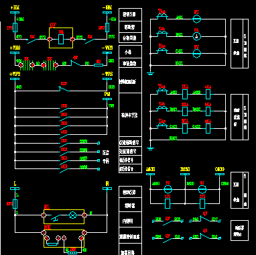Click the yellow -WPS terminal label

click(x=107, y=74)
